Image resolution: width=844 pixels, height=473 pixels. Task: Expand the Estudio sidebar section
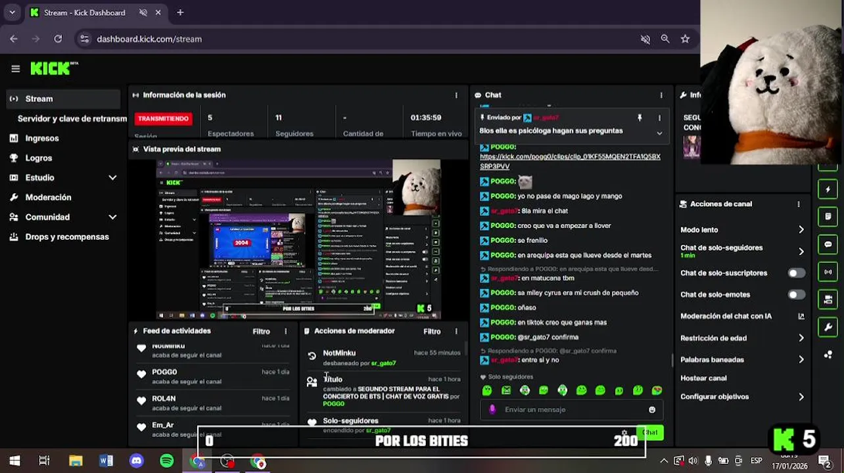(x=112, y=177)
